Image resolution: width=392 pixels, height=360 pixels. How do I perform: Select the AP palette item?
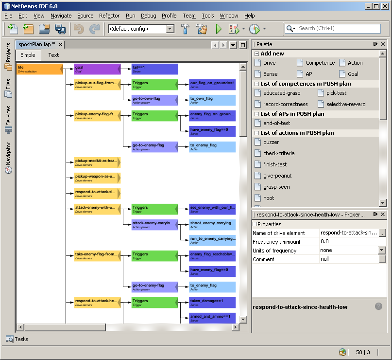pyautogui.click(x=305, y=74)
